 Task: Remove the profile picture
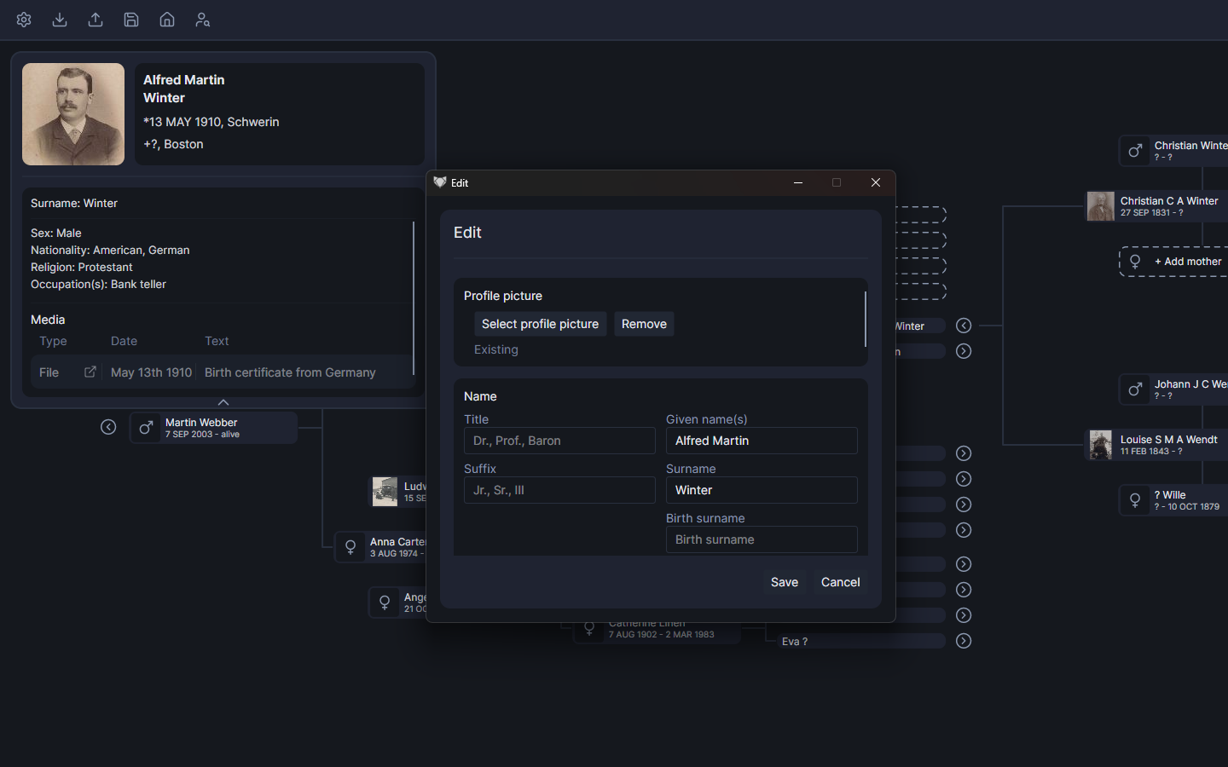pos(644,324)
